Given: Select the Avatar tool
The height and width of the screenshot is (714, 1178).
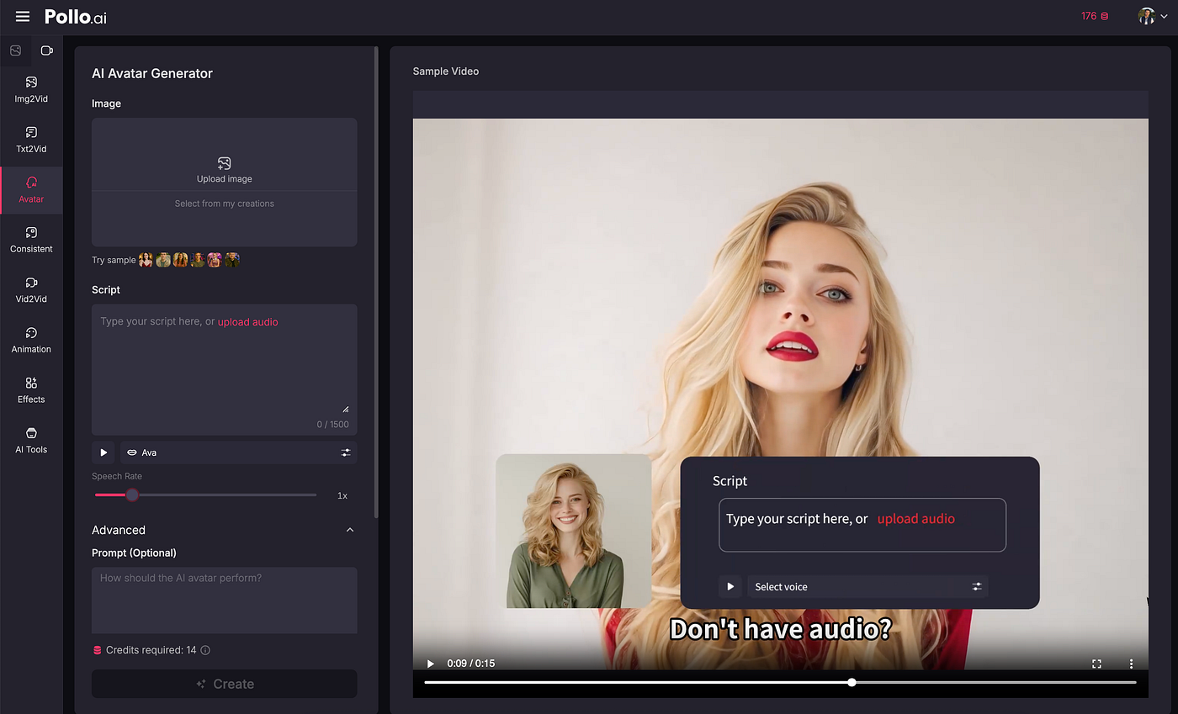Looking at the screenshot, I should click(30, 190).
